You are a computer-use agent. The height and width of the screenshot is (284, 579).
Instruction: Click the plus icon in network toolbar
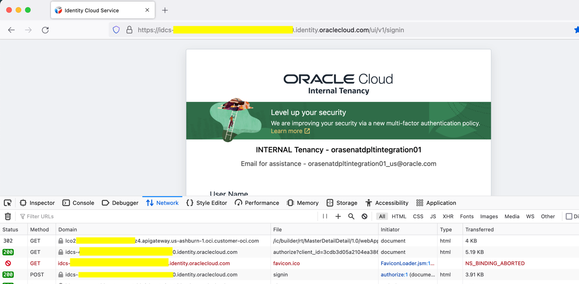[x=338, y=216]
